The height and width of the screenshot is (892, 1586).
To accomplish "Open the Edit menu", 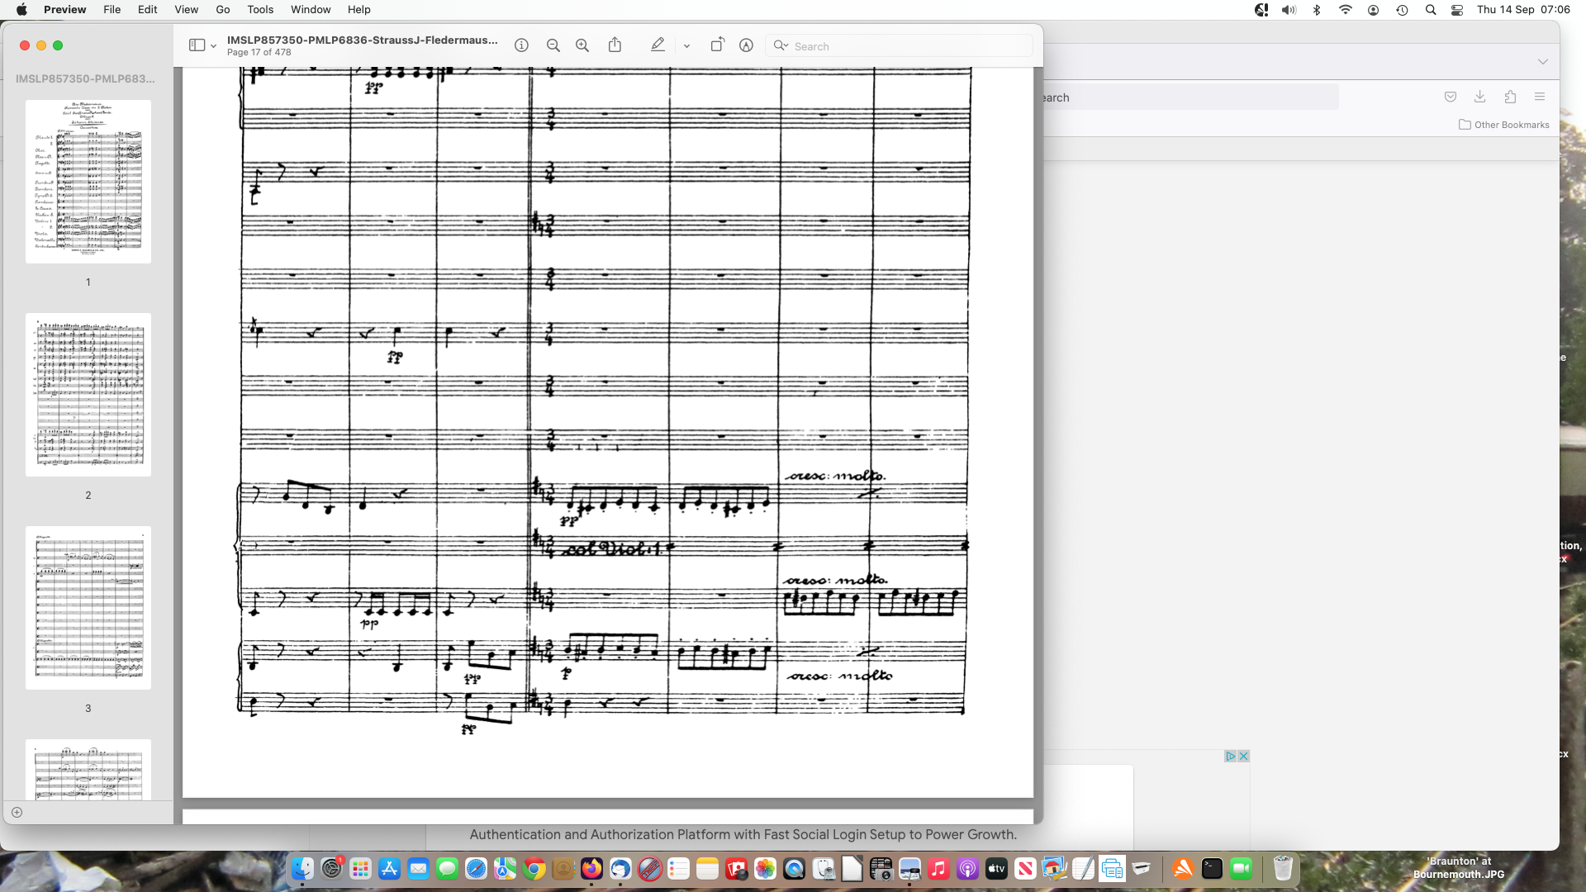I will tap(147, 10).
